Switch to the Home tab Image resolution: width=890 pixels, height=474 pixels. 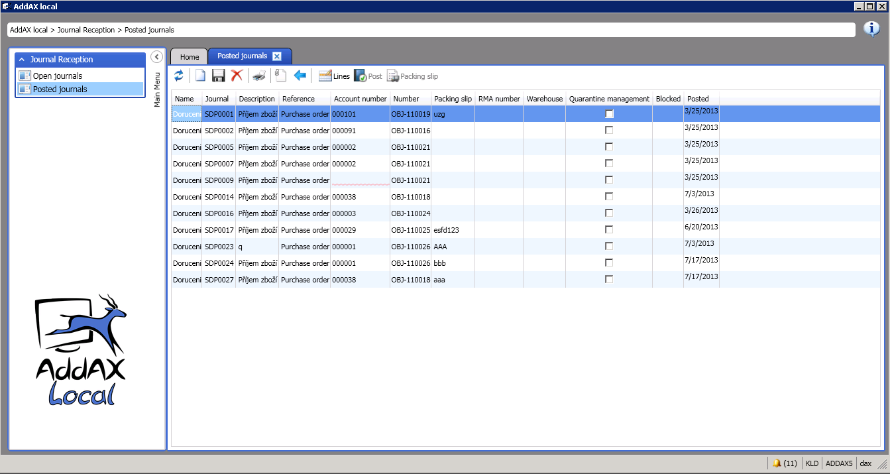coord(190,57)
